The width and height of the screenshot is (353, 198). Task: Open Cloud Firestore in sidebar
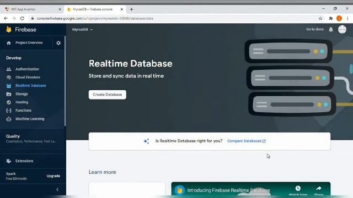coord(28,78)
